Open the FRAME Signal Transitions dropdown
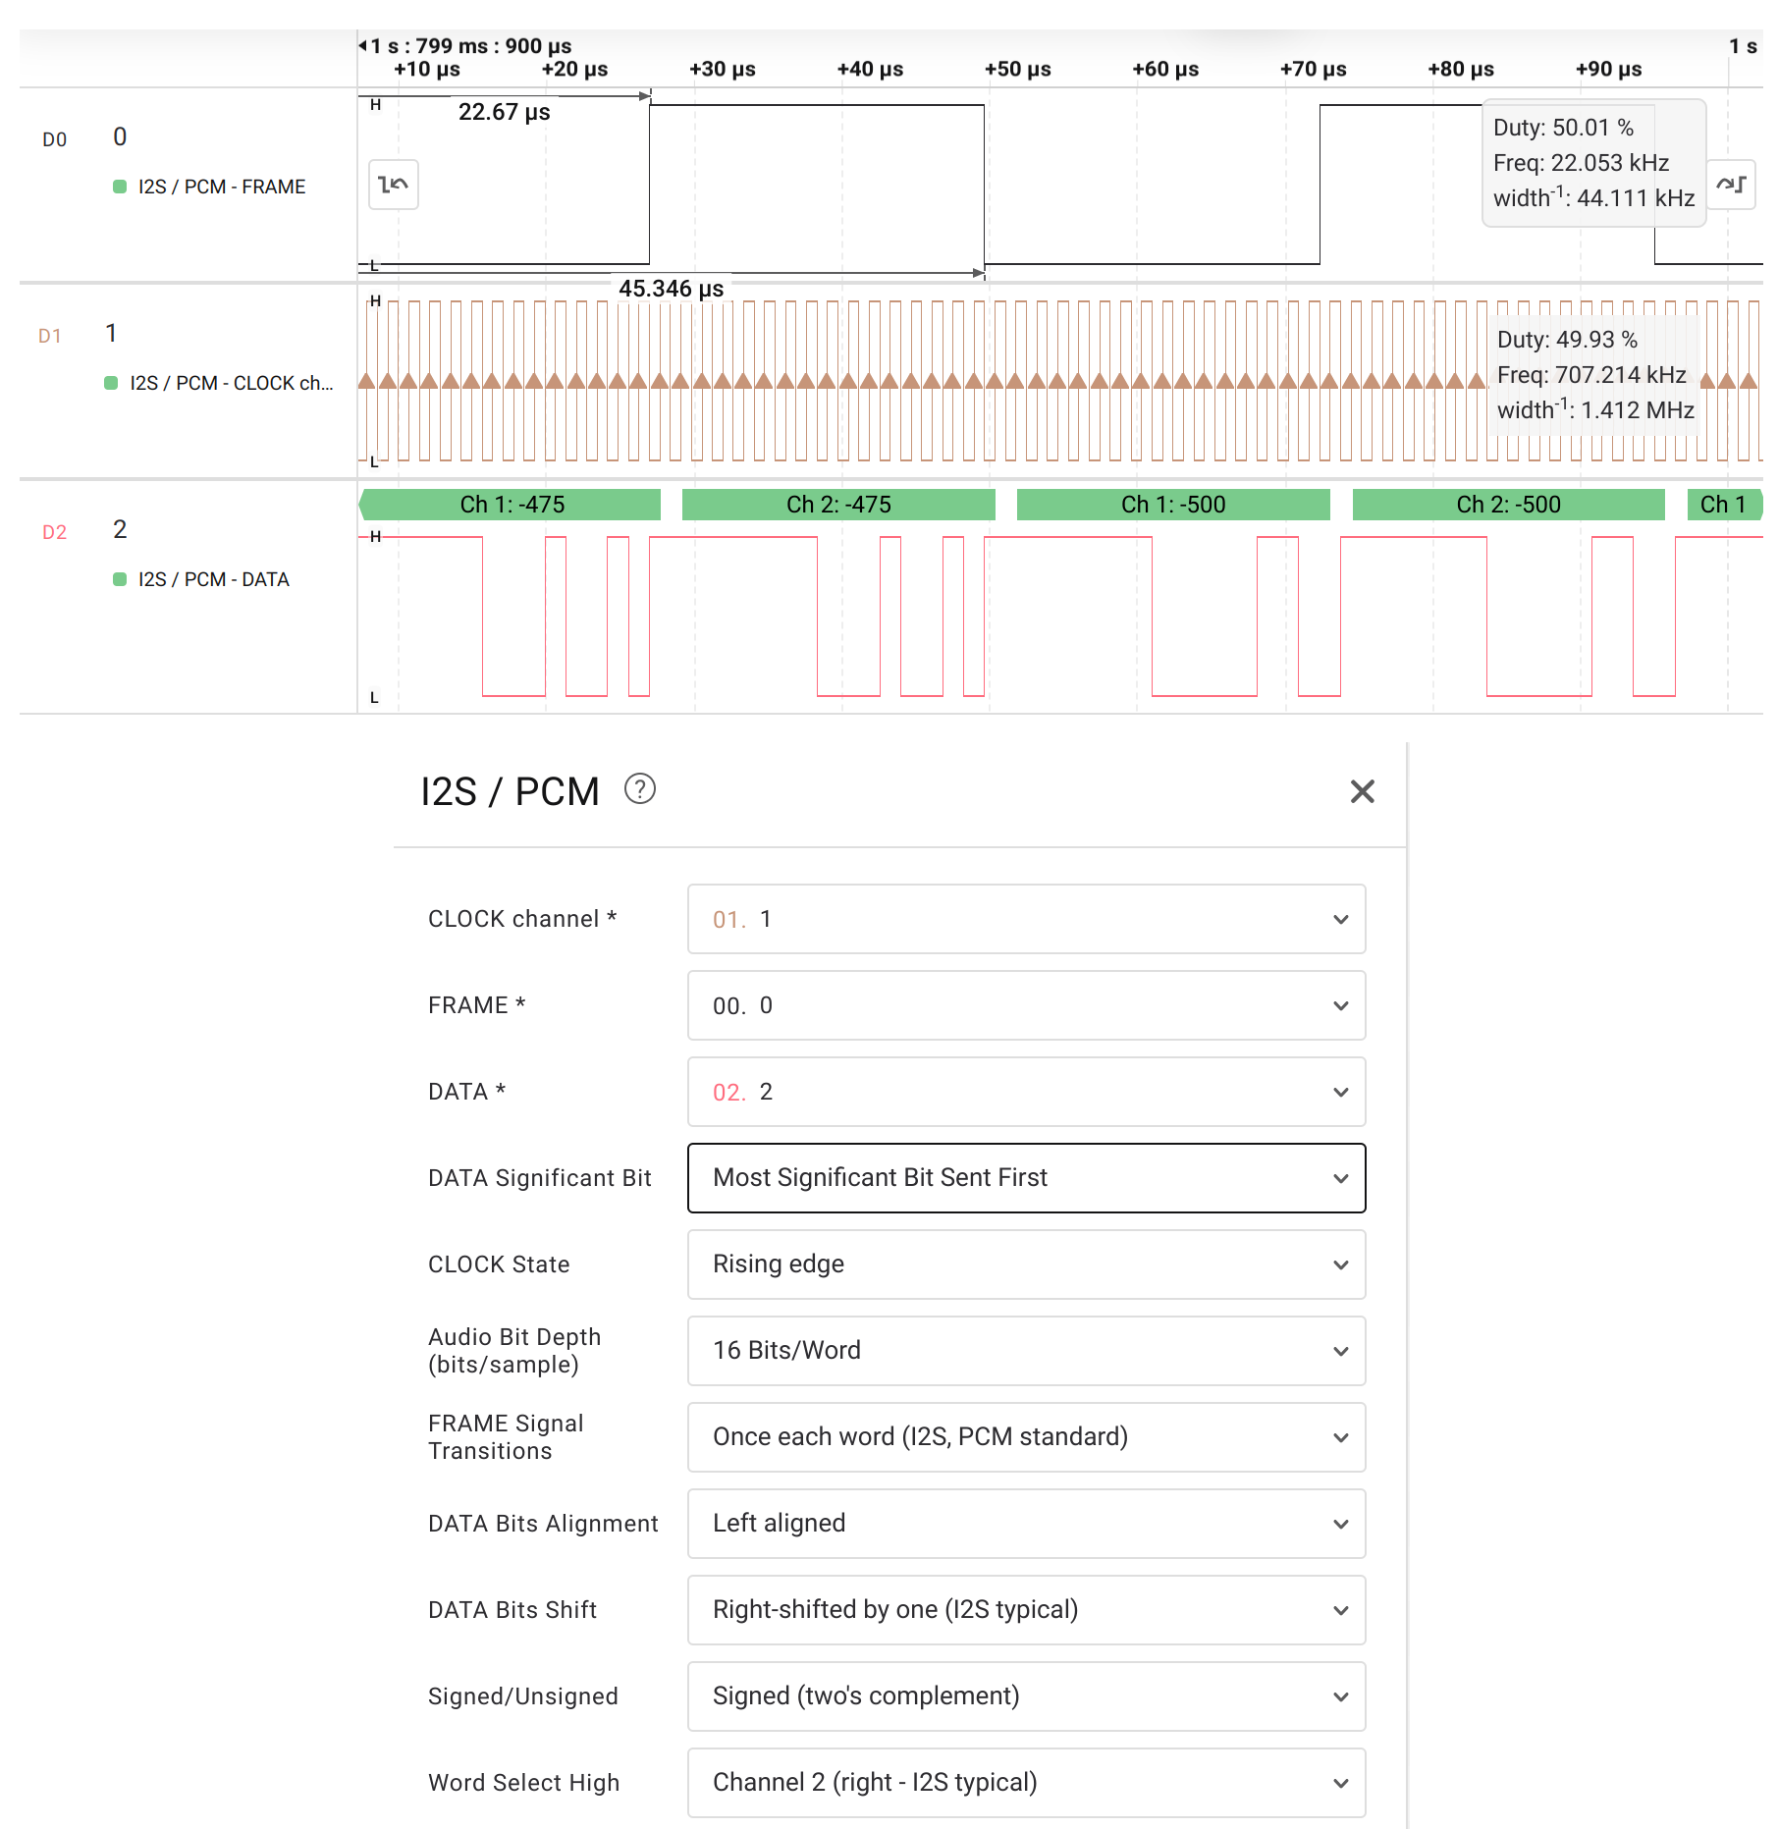Viewport: 1778px width, 1829px height. pos(1026,1437)
